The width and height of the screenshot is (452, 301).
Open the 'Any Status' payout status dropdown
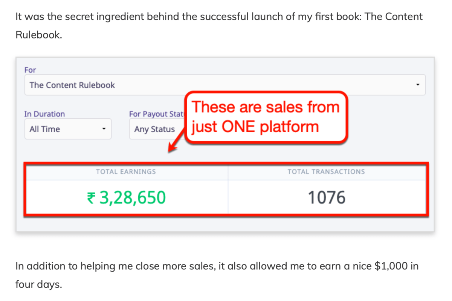[x=154, y=129]
